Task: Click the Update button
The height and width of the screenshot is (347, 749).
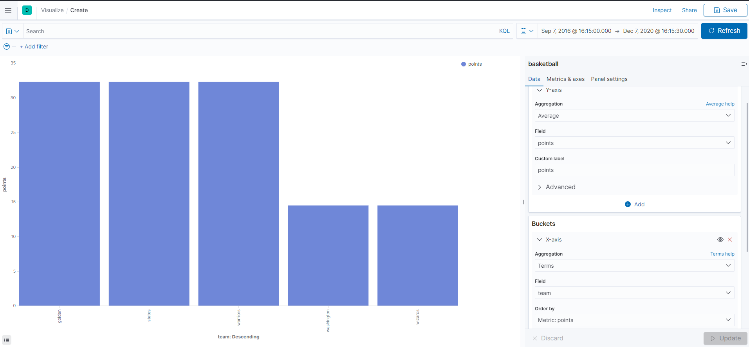Action: tap(725, 338)
